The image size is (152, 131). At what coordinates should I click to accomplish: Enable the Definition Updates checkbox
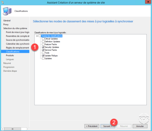43,42
